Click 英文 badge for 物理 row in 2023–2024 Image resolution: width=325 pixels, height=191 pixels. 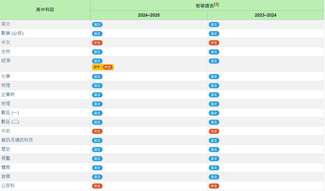point(214,86)
